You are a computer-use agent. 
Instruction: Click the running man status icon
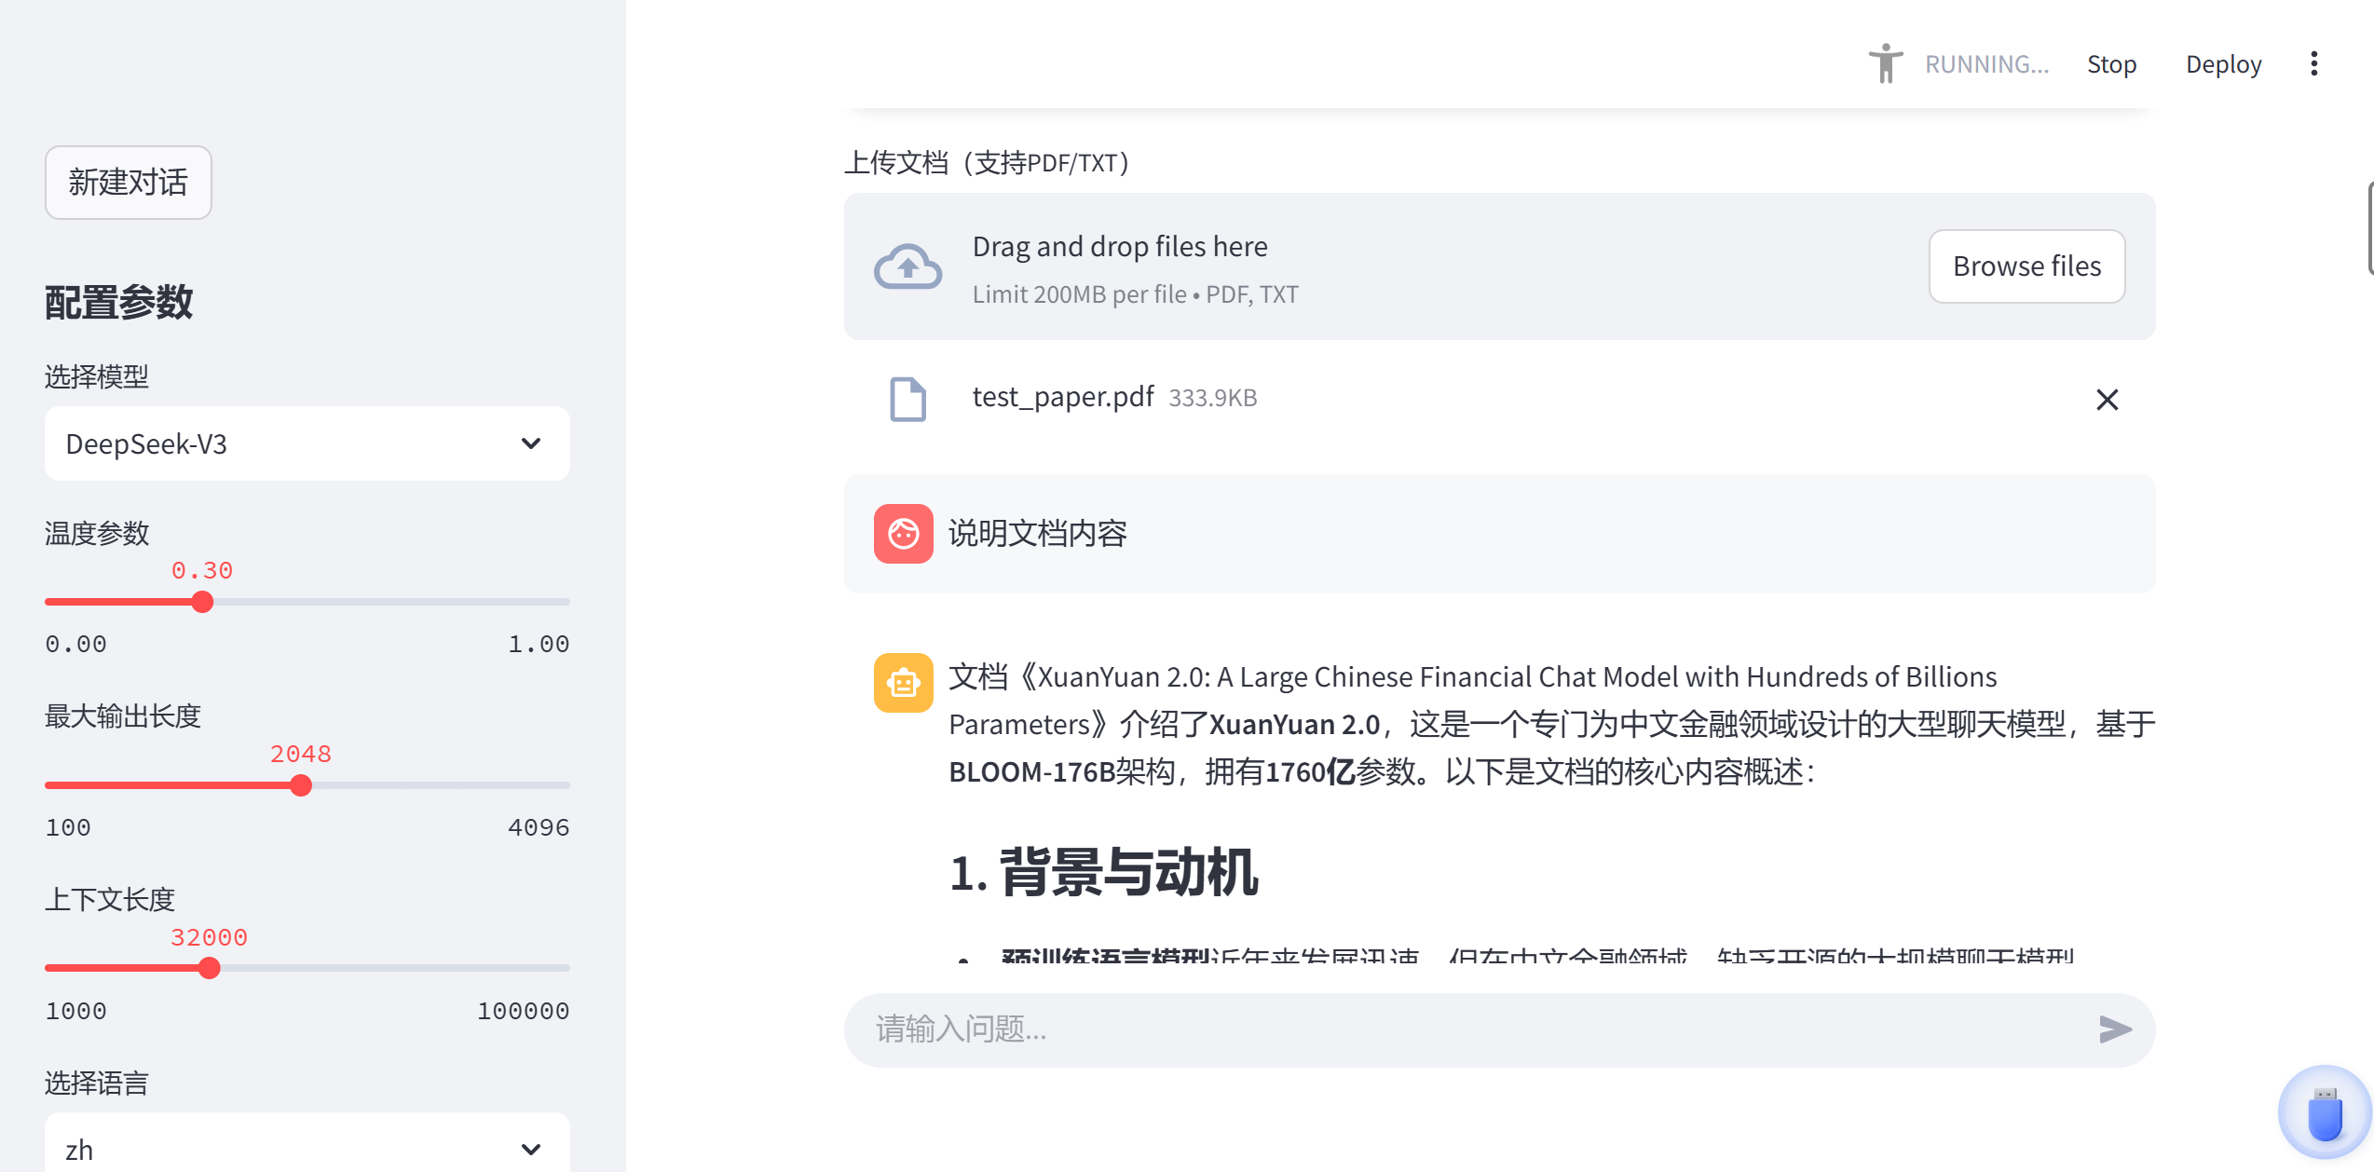click(x=1885, y=63)
